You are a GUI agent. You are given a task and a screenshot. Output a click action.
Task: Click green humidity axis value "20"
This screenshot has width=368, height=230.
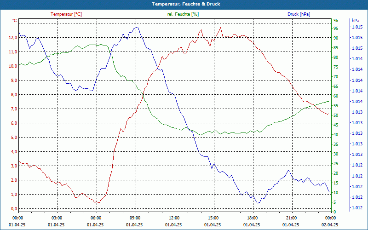(x=336, y=173)
